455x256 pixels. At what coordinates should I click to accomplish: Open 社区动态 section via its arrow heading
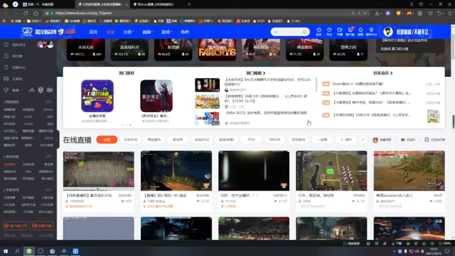coord(383,73)
